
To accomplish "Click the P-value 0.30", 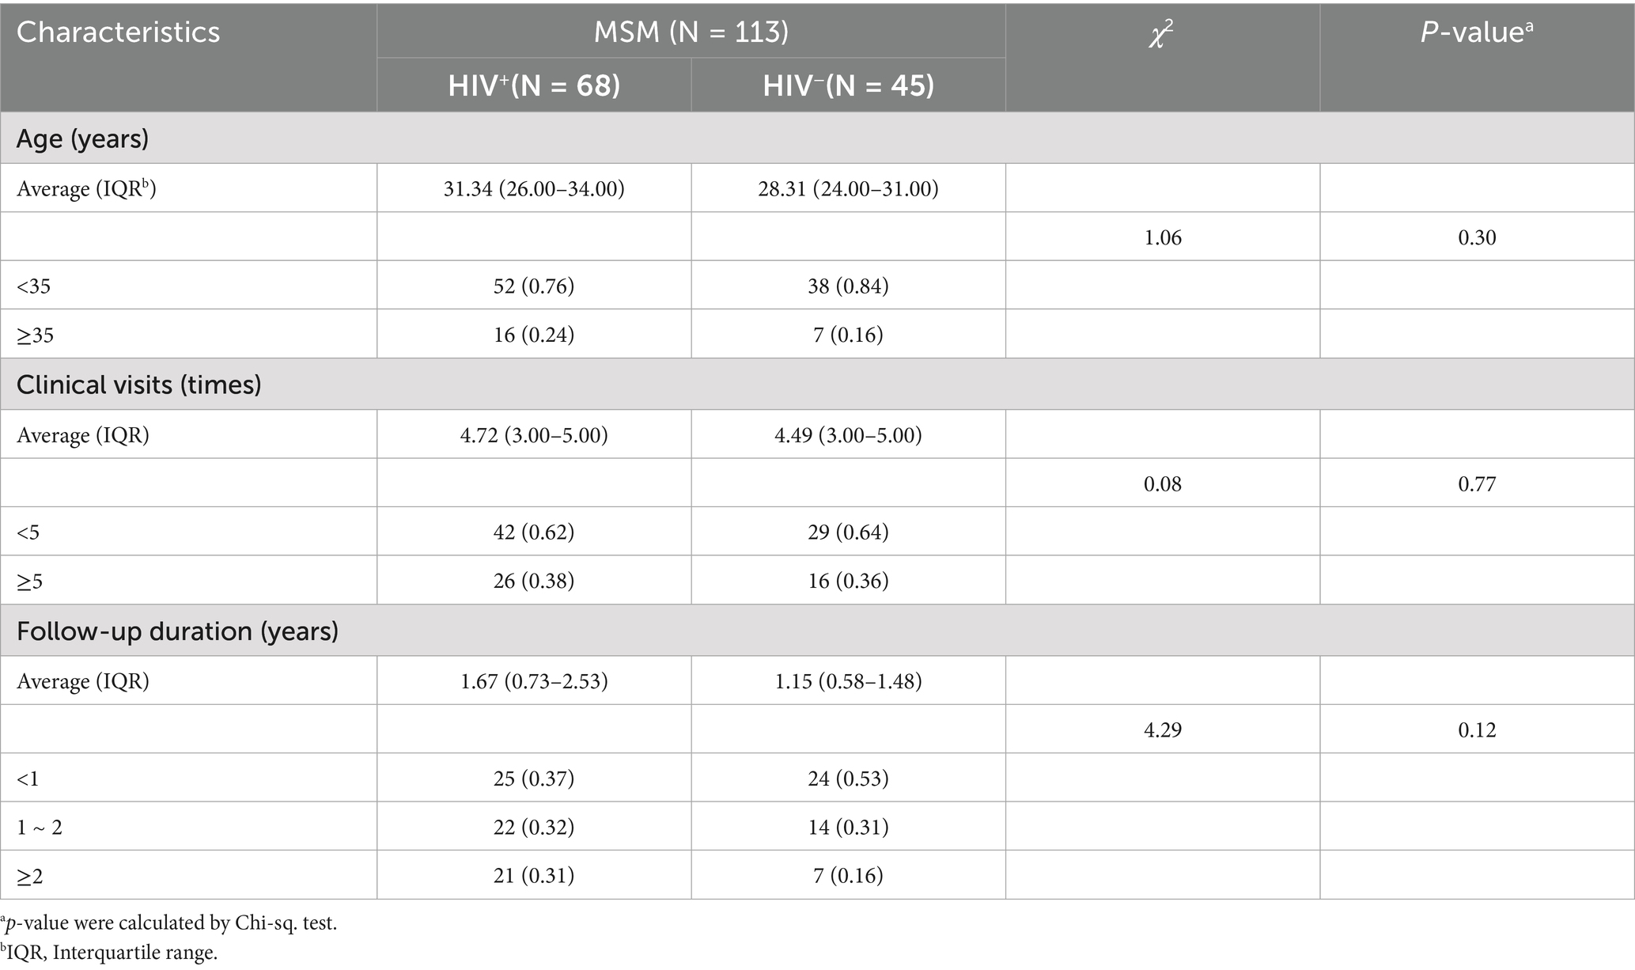I will coord(1476,238).
